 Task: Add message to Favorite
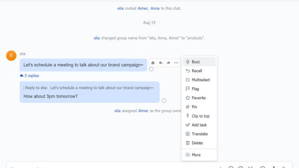pyautogui.click(x=199, y=98)
